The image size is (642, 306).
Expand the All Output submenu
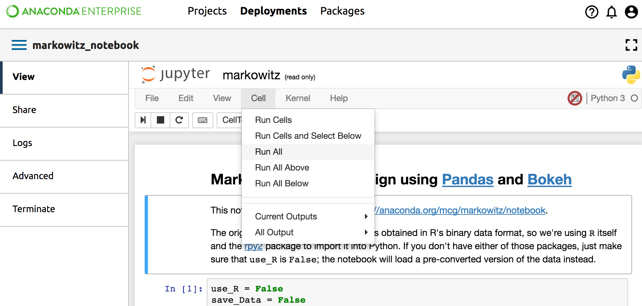tap(310, 232)
